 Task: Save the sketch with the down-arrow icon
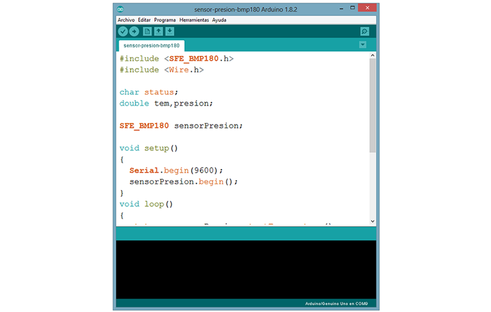click(x=169, y=31)
